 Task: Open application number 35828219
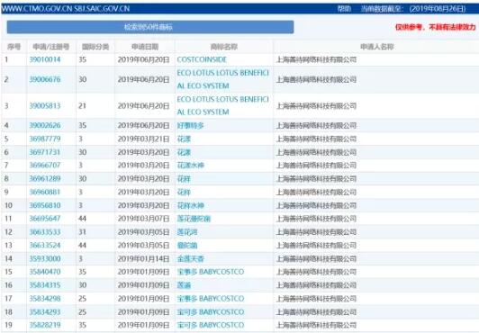[x=45, y=325]
